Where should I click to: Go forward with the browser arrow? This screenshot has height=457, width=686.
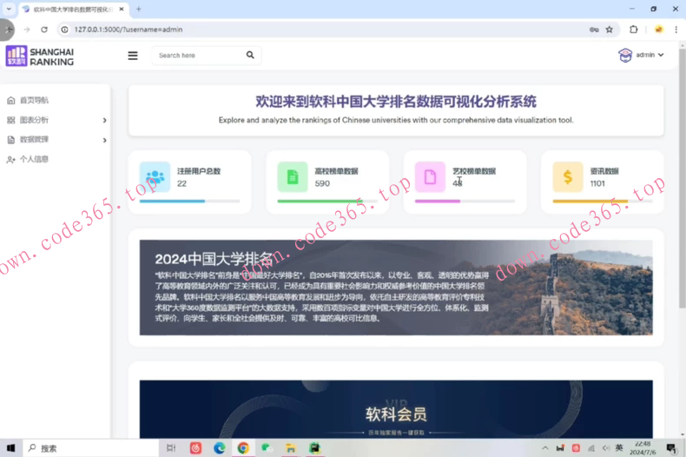coord(27,30)
